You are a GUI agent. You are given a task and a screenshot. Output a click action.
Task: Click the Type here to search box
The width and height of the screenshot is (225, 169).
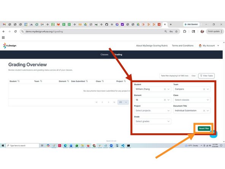pyautogui.click(x=22, y=145)
